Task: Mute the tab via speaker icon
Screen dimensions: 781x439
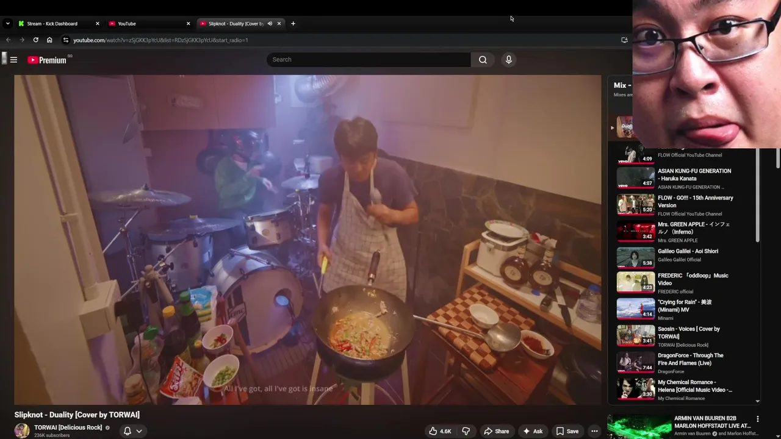Action: click(x=270, y=24)
